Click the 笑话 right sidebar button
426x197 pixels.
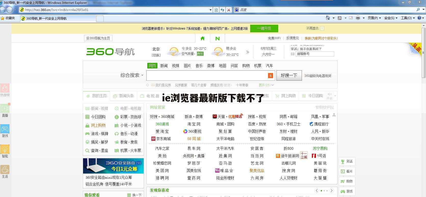click(347, 161)
